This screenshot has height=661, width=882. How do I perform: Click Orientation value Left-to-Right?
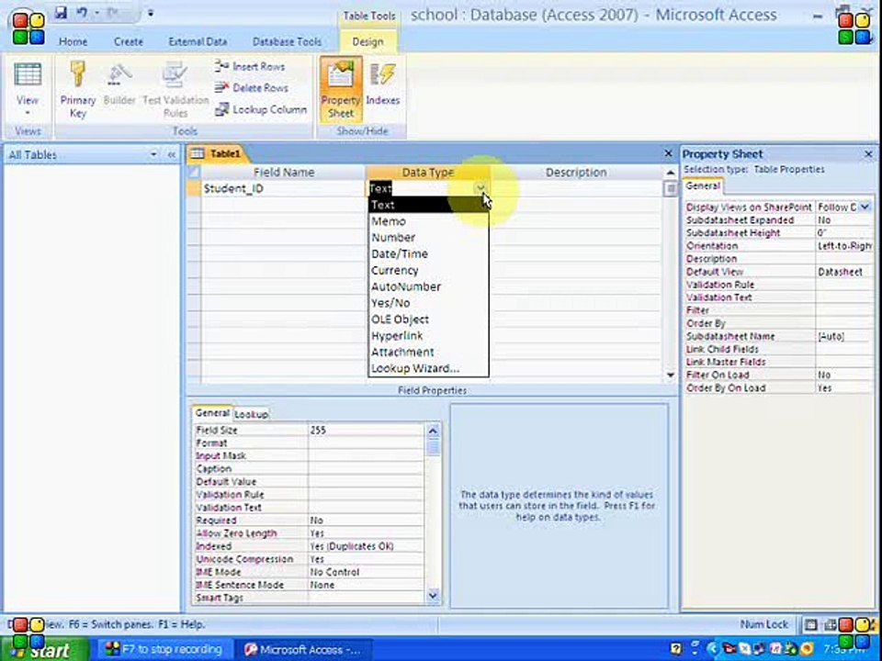[x=844, y=246]
